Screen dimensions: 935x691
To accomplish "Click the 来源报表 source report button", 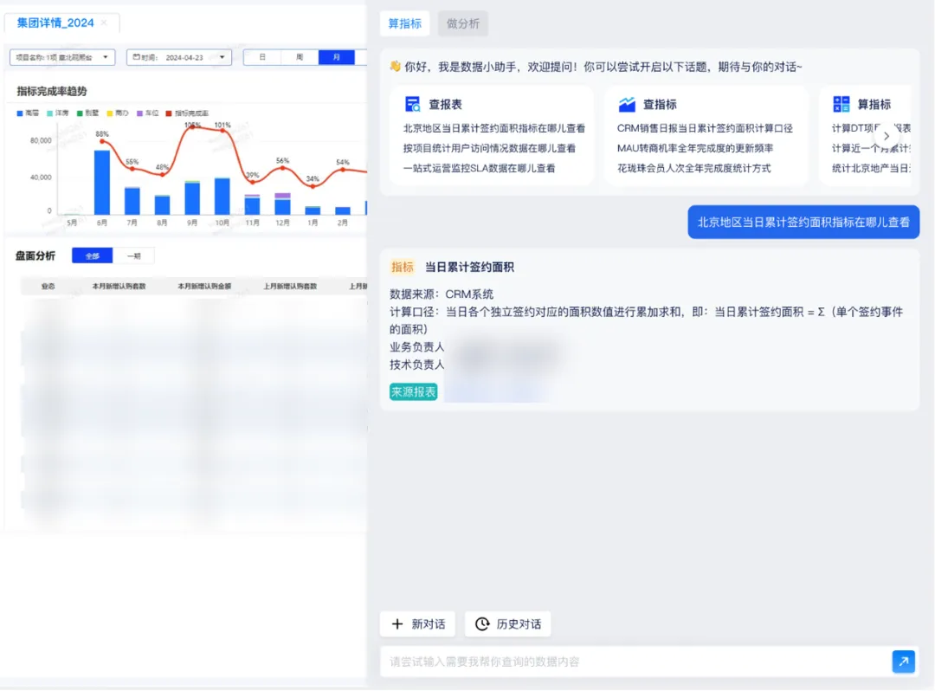I will pyautogui.click(x=412, y=391).
